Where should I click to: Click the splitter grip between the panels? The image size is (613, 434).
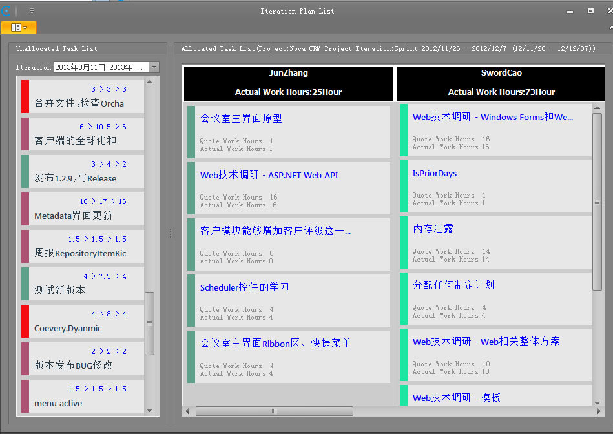[x=170, y=232]
